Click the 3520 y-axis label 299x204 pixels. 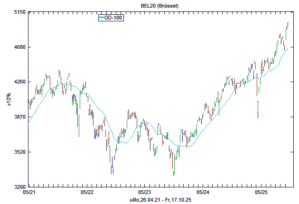pyautogui.click(x=19, y=152)
